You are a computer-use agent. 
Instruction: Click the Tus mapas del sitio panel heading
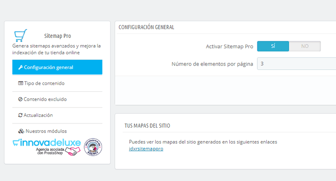(147, 125)
